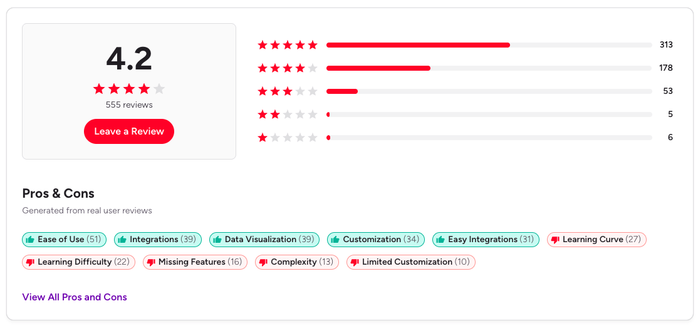
Task: Select the Limited Customization con tag
Action: click(x=411, y=262)
